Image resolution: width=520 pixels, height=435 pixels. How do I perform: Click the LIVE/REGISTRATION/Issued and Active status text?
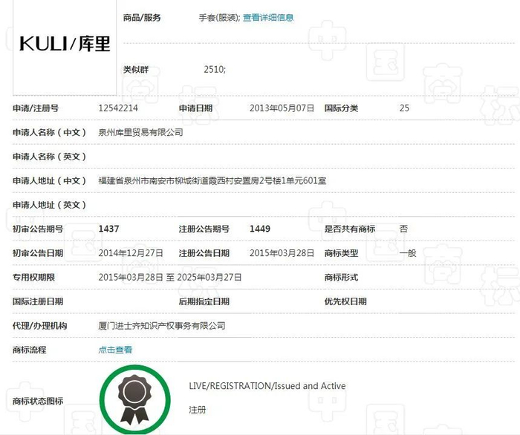click(x=267, y=386)
